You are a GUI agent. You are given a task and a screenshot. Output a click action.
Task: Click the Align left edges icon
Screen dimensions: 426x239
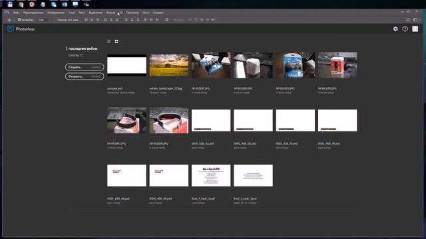(105, 20)
